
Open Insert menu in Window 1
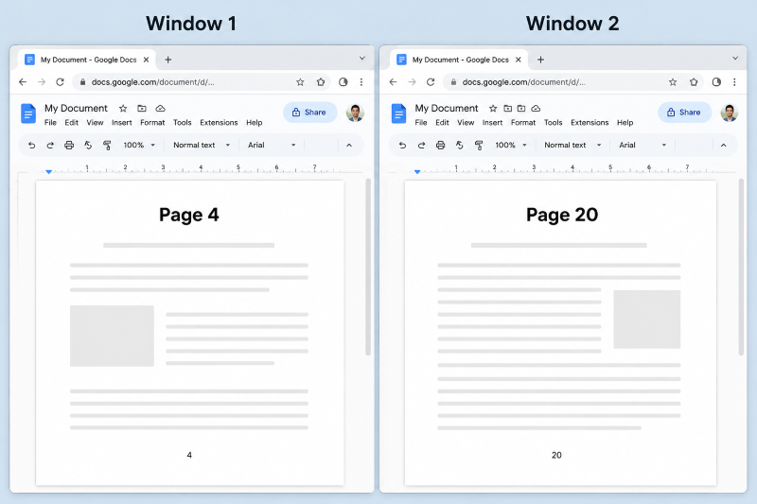click(122, 123)
